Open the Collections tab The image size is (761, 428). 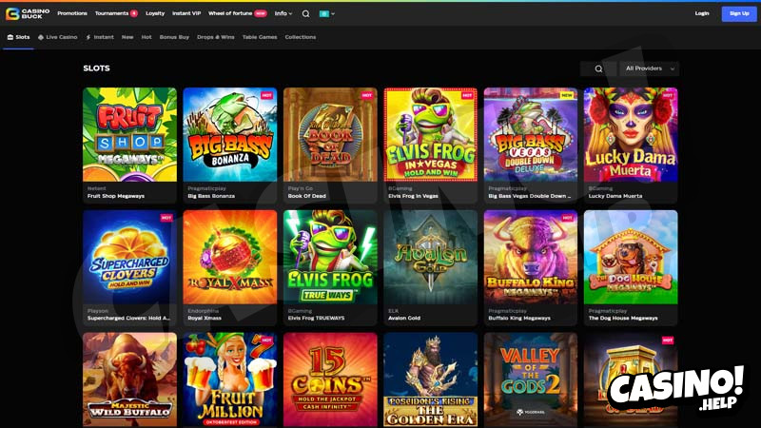click(301, 37)
